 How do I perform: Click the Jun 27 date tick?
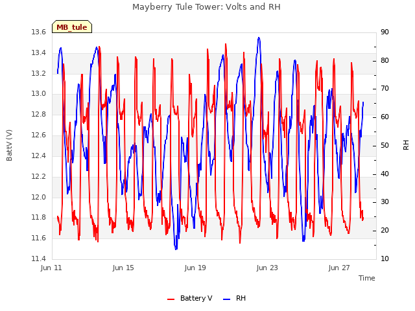click(x=339, y=268)
